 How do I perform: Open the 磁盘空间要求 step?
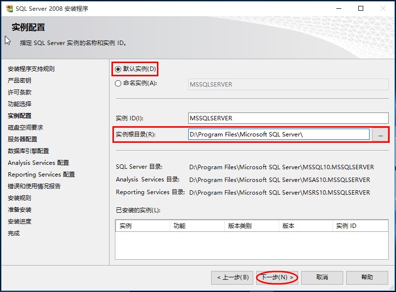[x=25, y=127]
